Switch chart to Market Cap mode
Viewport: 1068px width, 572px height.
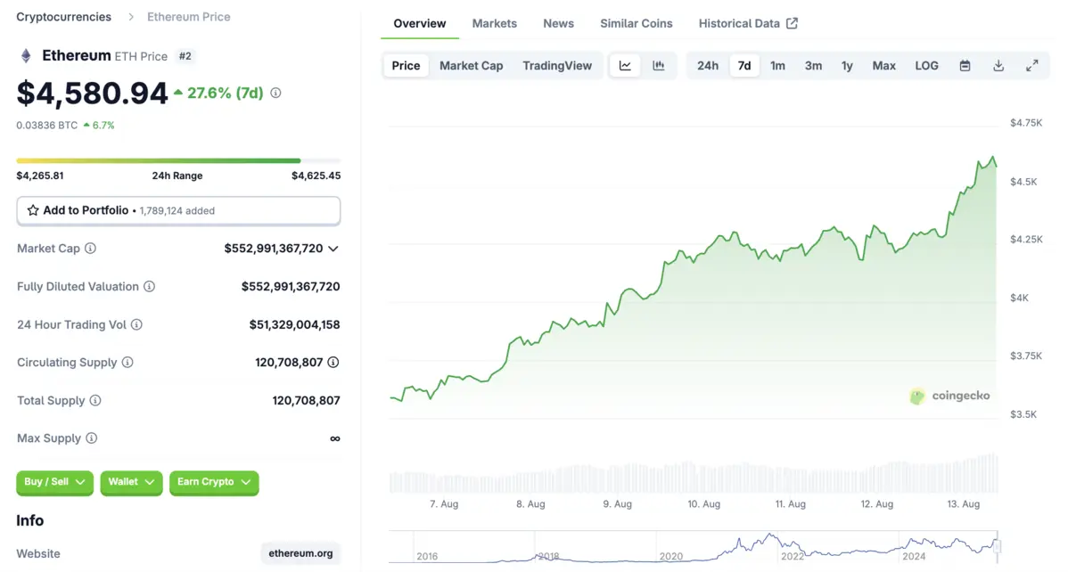tap(471, 65)
